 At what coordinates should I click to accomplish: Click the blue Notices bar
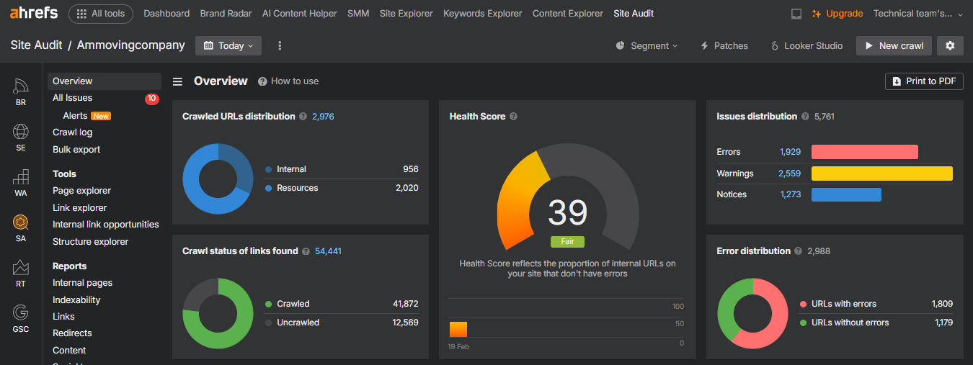(846, 194)
